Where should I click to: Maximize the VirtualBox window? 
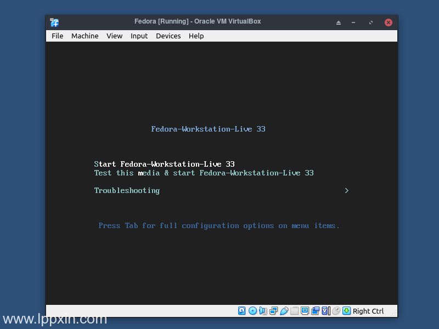click(x=371, y=22)
